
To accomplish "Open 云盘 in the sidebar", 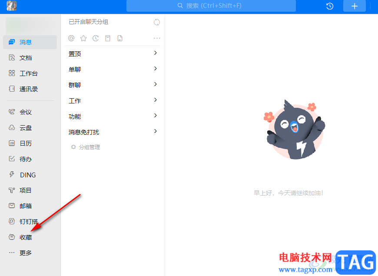I will 30,128.
